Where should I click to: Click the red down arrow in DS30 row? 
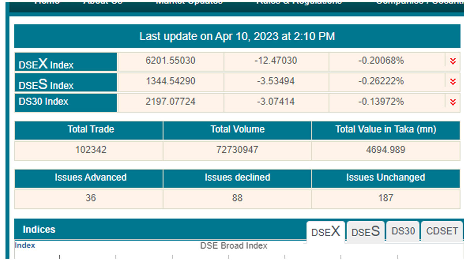[453, 102]
